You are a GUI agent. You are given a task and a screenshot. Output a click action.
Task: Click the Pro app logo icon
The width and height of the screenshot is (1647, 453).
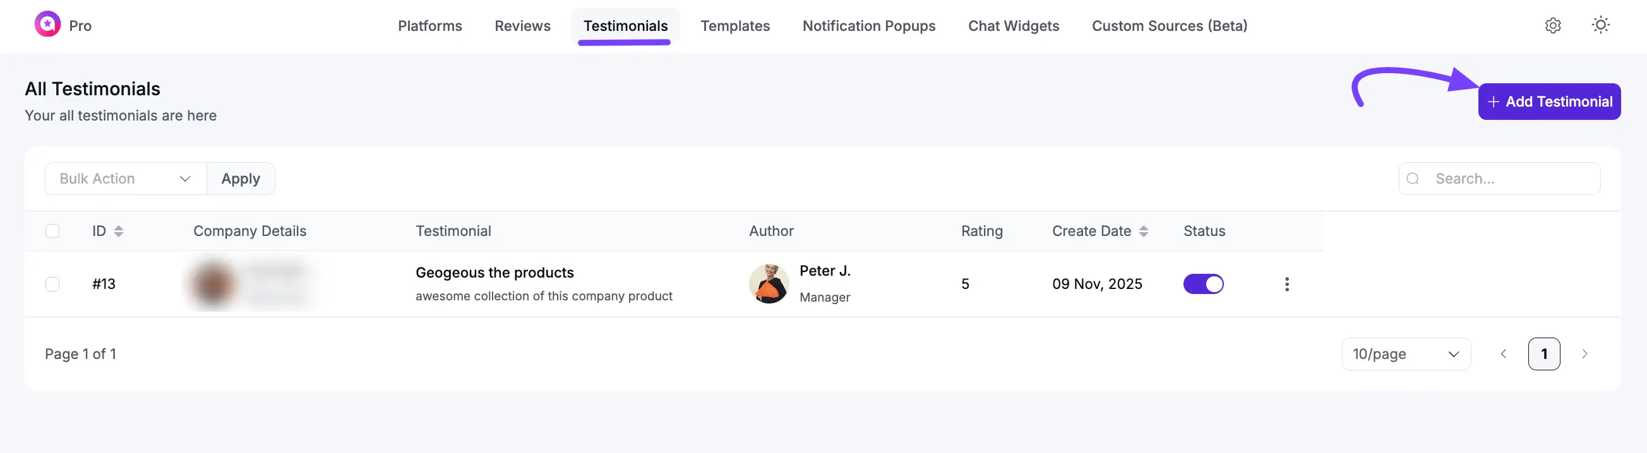(x=47, y=24)
